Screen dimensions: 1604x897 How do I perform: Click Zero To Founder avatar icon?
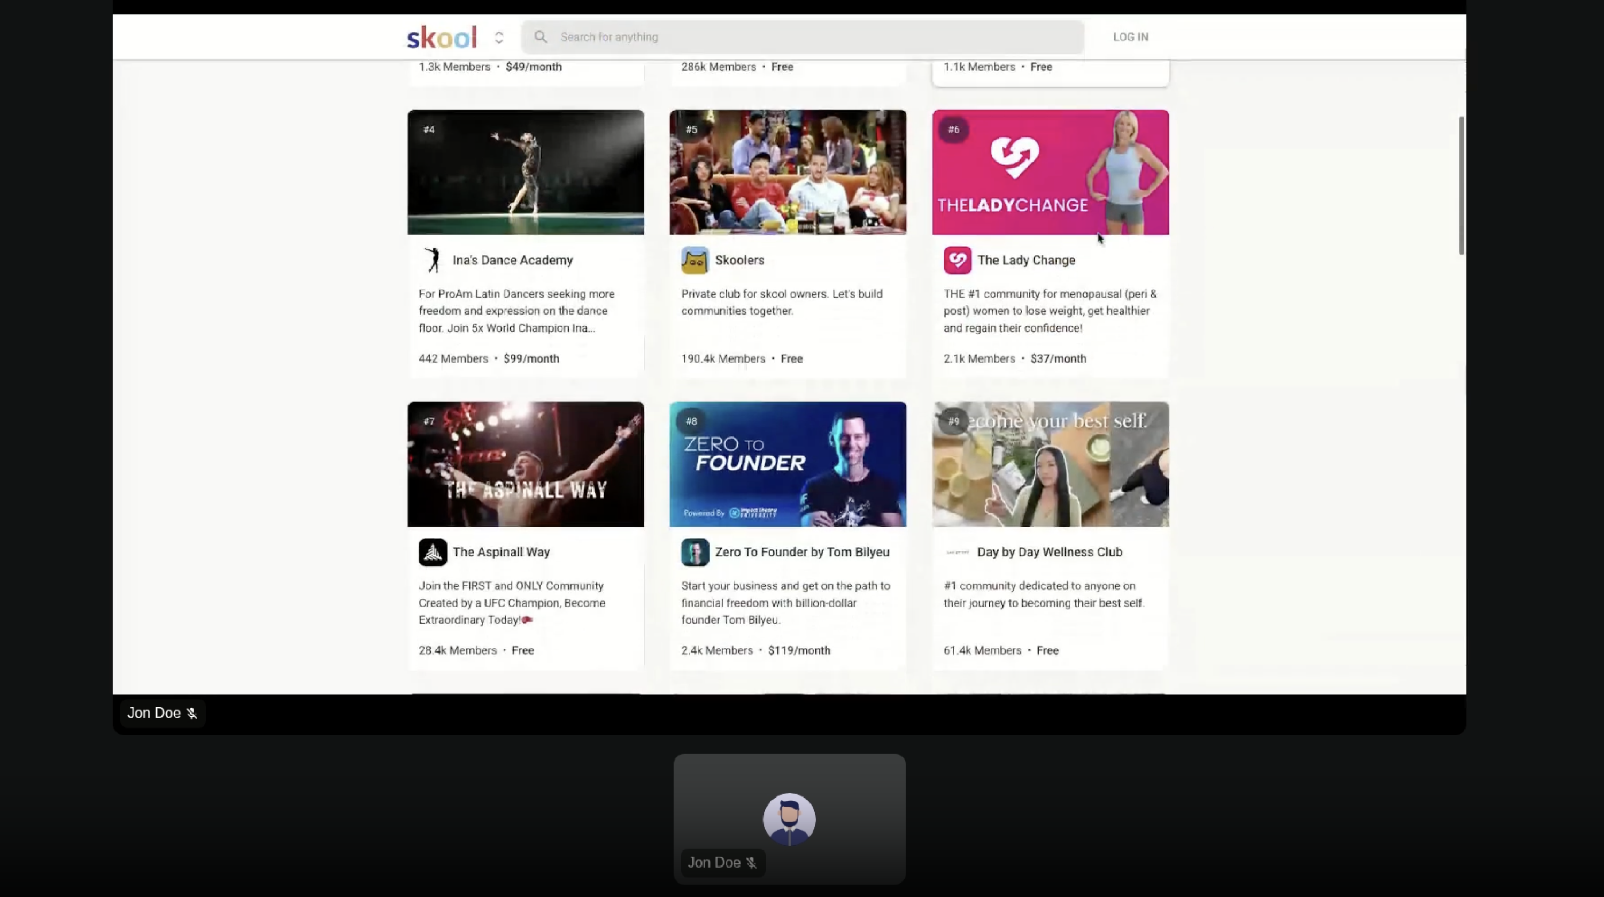pos(695,553)
